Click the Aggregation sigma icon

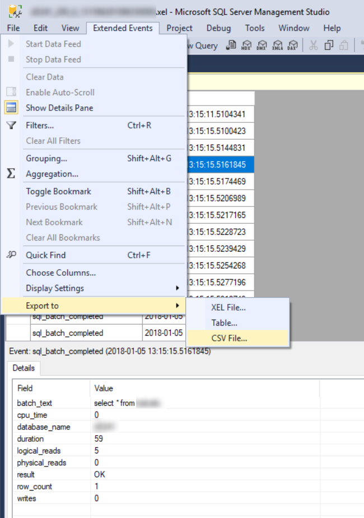(11, 173)
